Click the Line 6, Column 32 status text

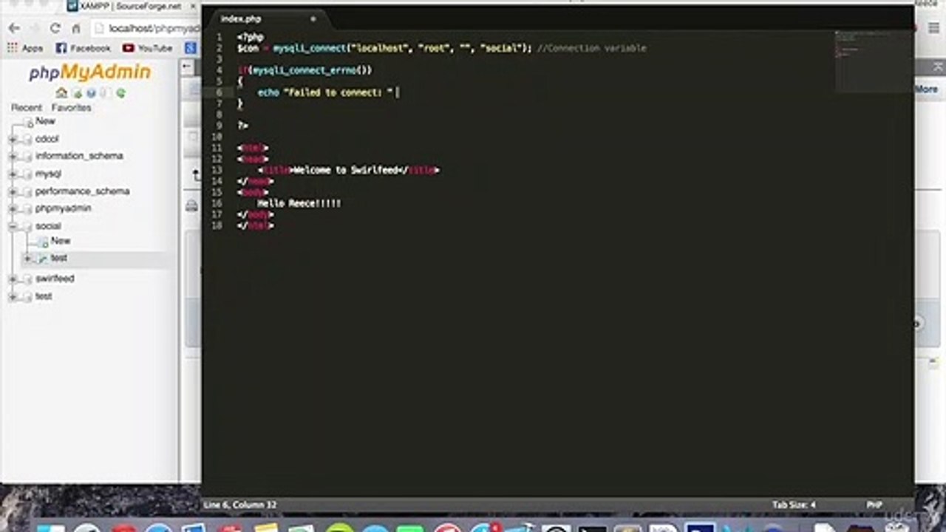point(240,505)
